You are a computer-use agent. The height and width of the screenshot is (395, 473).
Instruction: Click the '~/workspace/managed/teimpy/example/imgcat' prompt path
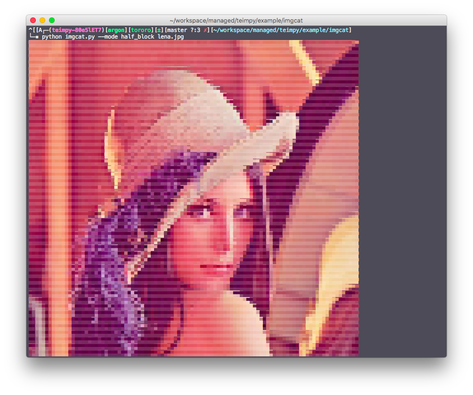pyautogui.click(x=281, y=30)
